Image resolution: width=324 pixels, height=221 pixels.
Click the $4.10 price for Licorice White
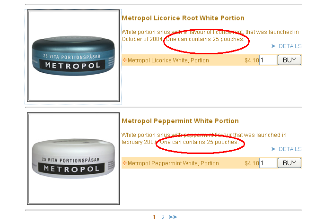pos(252,60)
